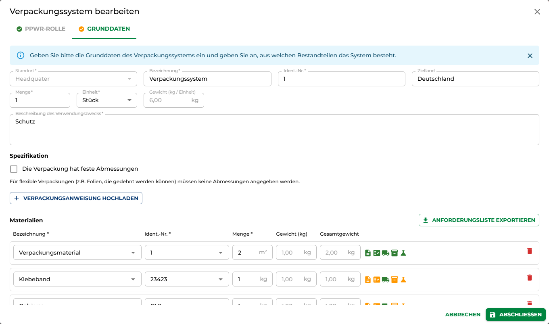
Task: Open lab flask icon in Verpackungsmaterial row
Action: coord(403,253)
